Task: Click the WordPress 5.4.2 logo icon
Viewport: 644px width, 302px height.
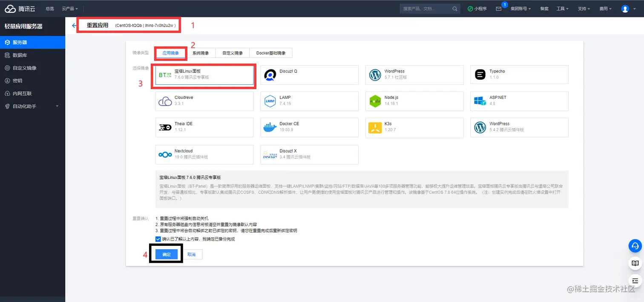Action: 480,127
